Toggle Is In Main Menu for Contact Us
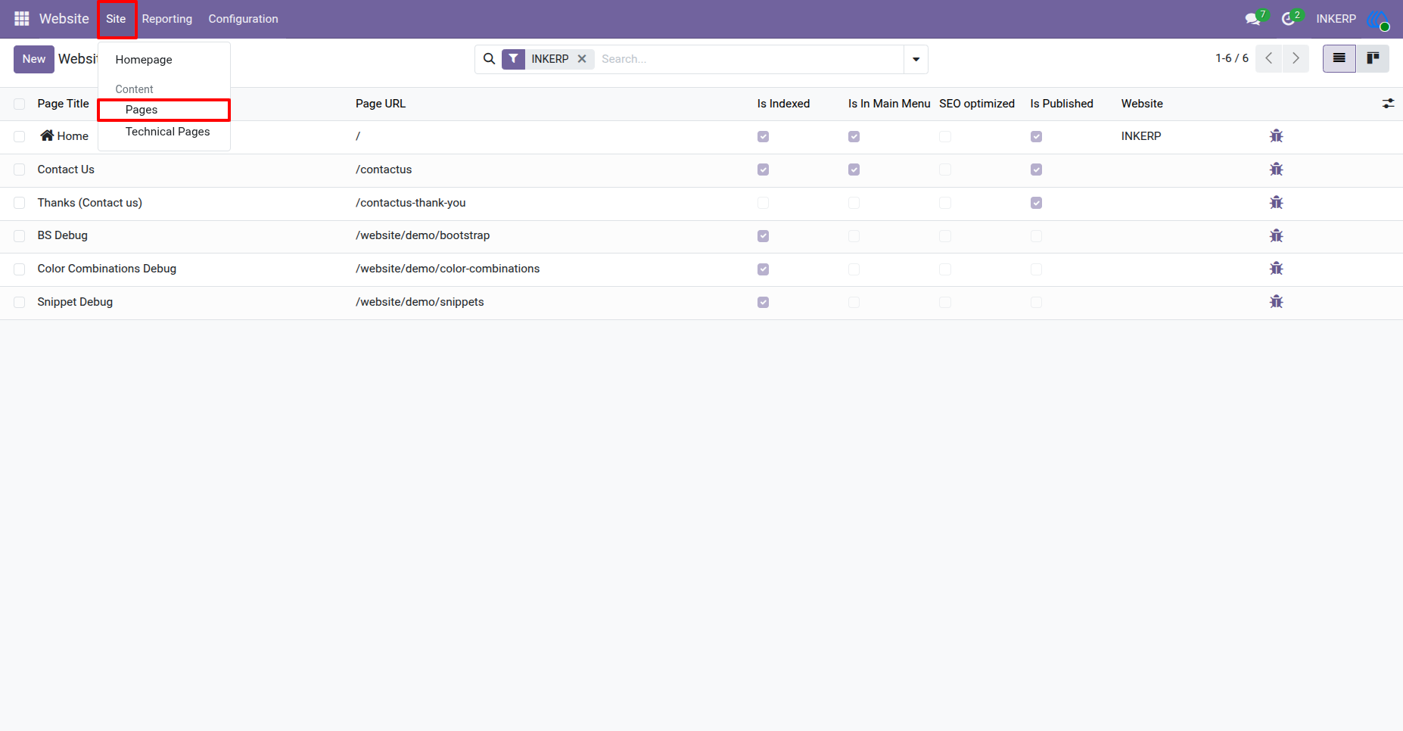The height and width of the screenshot is (731, 1403). click(854, 170)
